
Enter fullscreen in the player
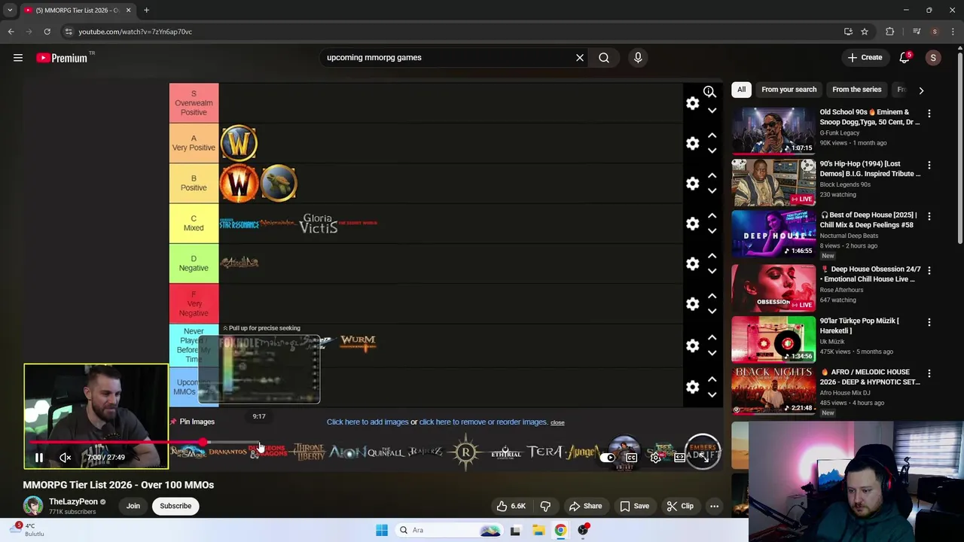pos(703,458)
